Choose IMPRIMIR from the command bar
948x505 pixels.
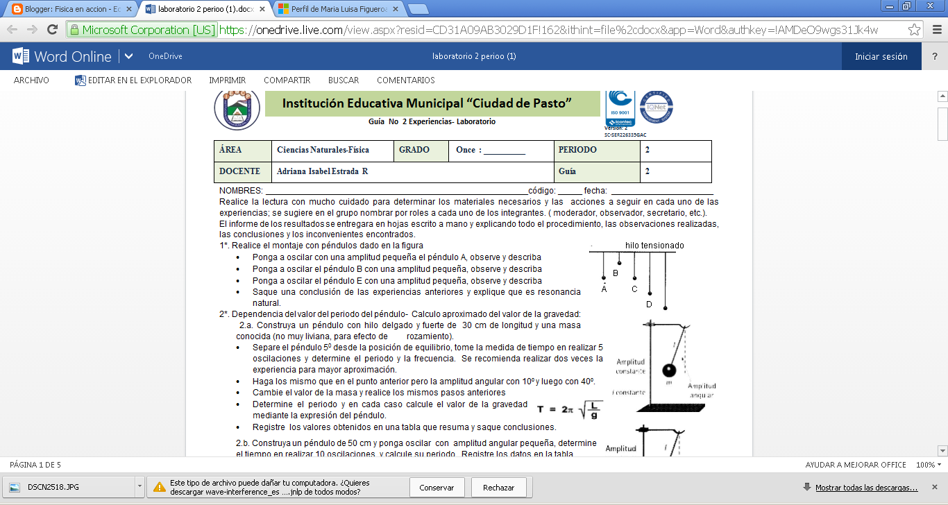pyautogui.click(x=228, y=80)
